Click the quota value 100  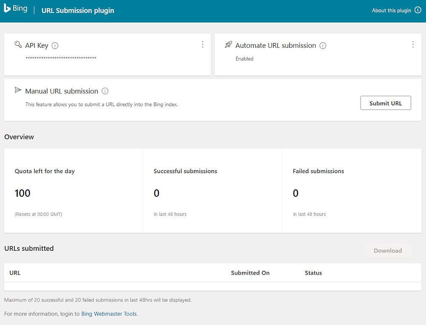(x=23, y=193)
